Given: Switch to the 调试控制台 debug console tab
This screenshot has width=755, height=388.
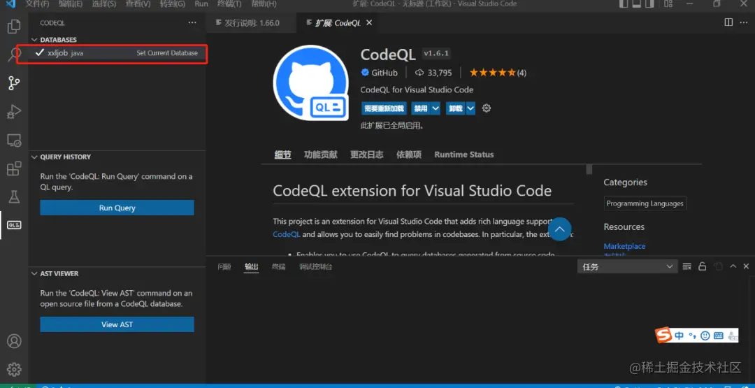Looking at the screenshot, I should [x=315, y=266].
